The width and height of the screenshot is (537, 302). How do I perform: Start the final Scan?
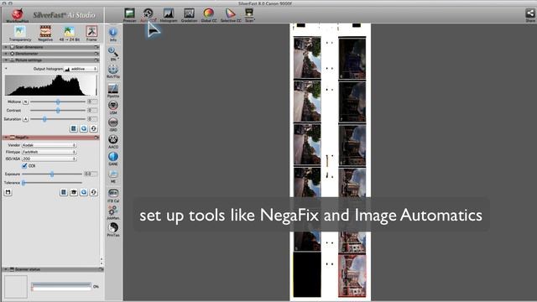(x=249, y=15)
